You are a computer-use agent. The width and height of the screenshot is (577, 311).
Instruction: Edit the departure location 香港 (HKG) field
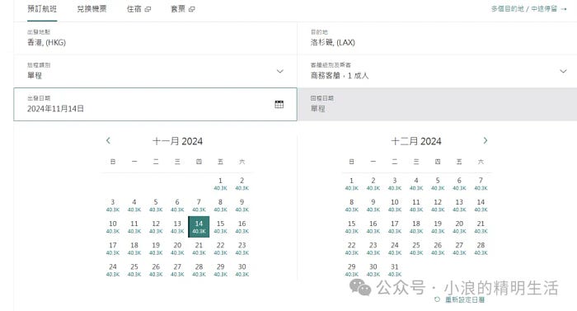(155, 38)
